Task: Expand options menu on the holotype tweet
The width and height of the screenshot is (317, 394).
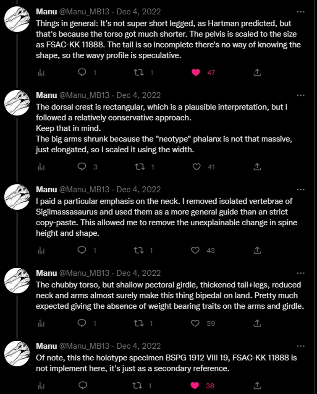Action: click(301, 346)
